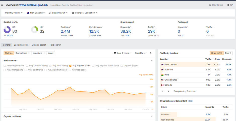Click the UR donut chart icon
This screenshot has width=236, height=121.
point(34,30)
